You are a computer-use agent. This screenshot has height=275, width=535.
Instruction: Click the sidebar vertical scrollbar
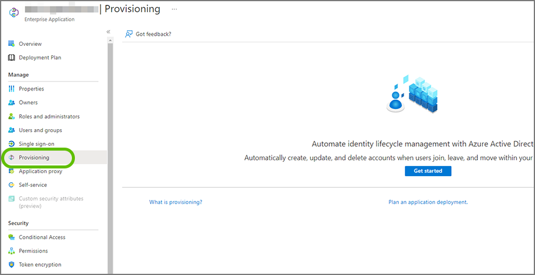pos(110,157)
